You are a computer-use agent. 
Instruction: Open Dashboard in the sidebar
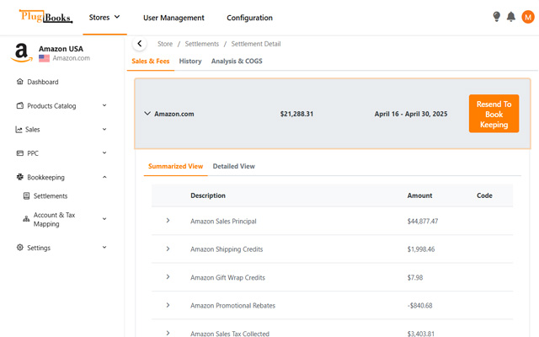[x=43, y=82]
